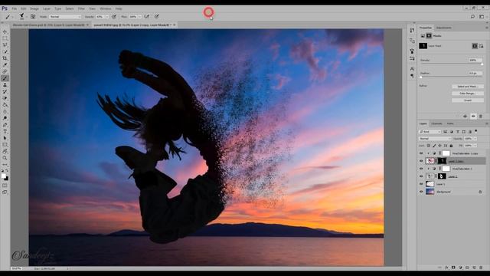Click the foreground color swatch

click(3, 176)
